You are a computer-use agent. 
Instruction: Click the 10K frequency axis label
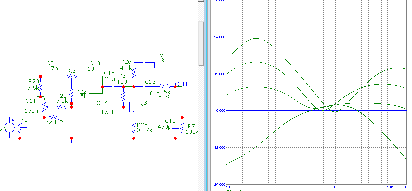(389, 187)
